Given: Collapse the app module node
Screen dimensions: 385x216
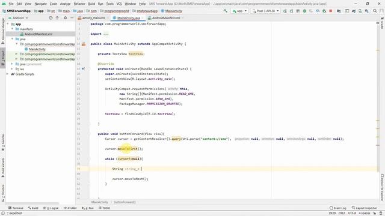Looking at the screenshot, I should 8,24.
